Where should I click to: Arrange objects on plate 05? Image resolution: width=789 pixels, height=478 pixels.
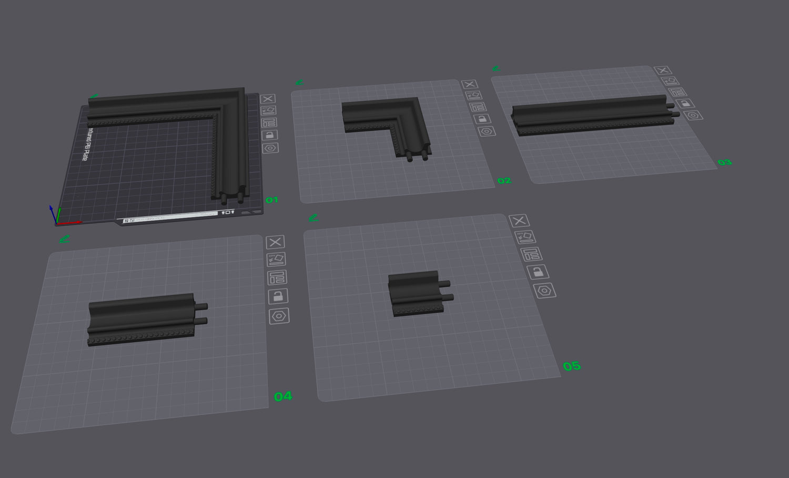pos(531,254)
